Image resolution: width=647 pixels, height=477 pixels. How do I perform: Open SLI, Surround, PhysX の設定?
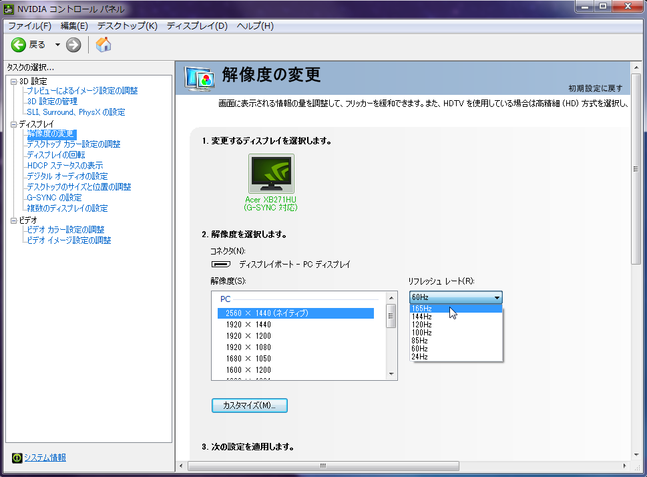point(76,112)
